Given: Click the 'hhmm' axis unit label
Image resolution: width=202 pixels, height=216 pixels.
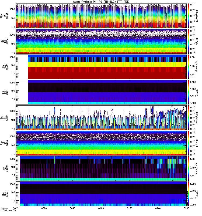Looking at the screenshot, I should (5, 208).
